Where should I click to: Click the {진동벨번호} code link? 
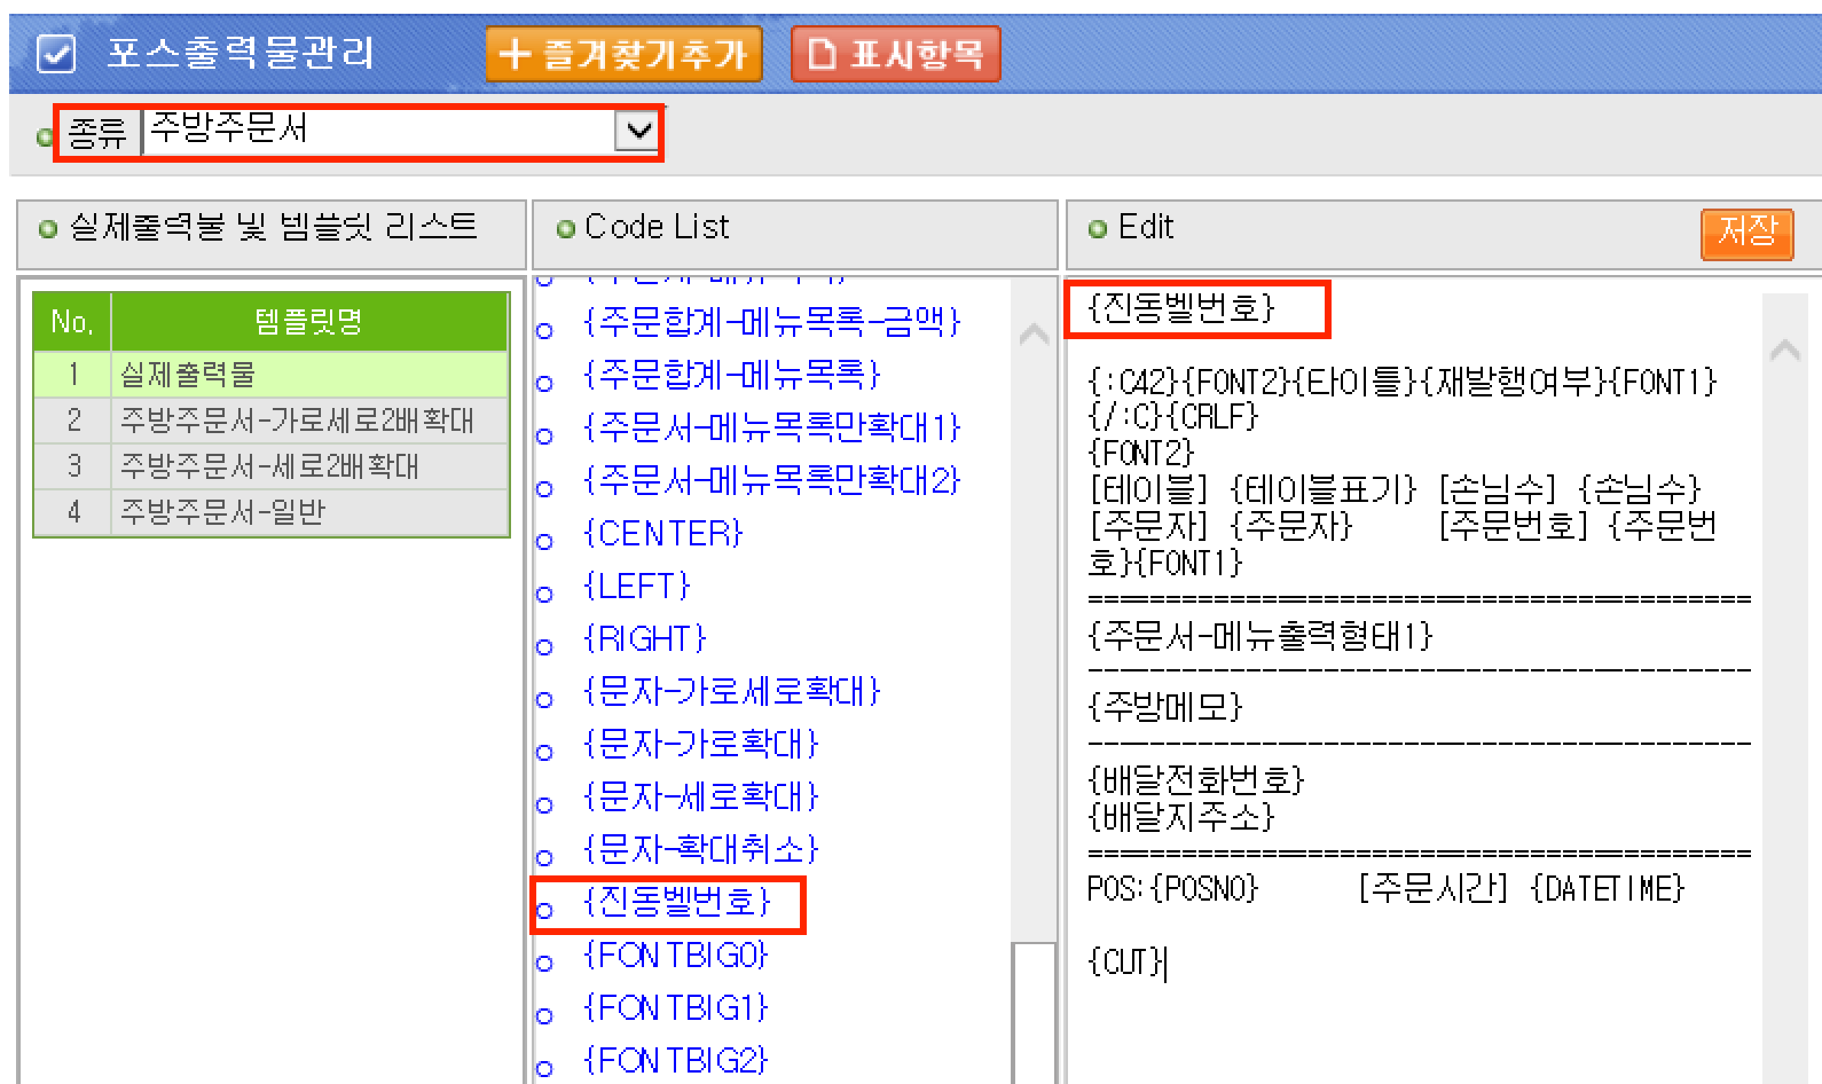click(x=677, y=902)
